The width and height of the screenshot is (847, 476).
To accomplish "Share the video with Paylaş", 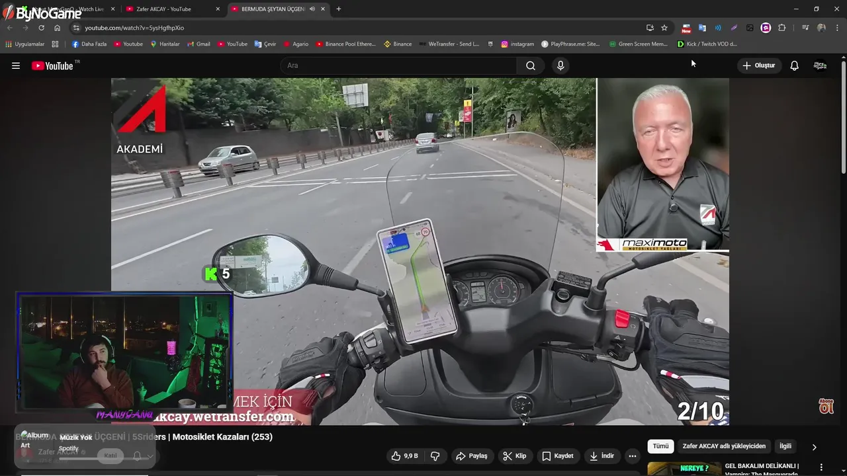I will [x=472, y=456].
